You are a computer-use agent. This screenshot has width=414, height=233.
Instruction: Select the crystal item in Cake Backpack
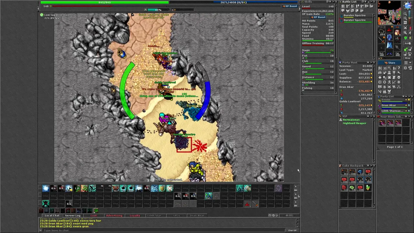pos(368,187)
